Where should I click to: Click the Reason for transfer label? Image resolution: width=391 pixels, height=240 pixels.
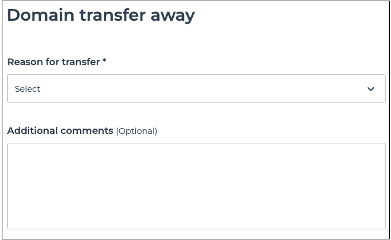(x=53, y=62)
